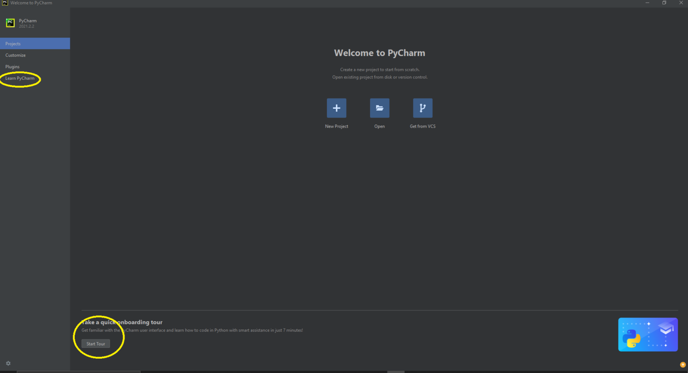Viewport: 688px width, 373px height.
Task: Click 'Open existing project from disk or version control.'
Action: [x=380, y=77]
